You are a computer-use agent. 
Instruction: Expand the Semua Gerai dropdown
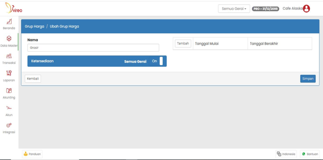234,9
